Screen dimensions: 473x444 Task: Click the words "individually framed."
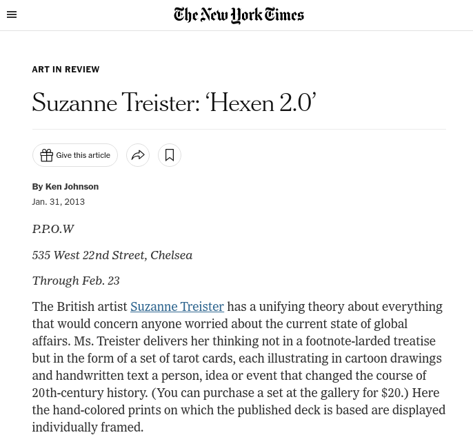(88, 427)
